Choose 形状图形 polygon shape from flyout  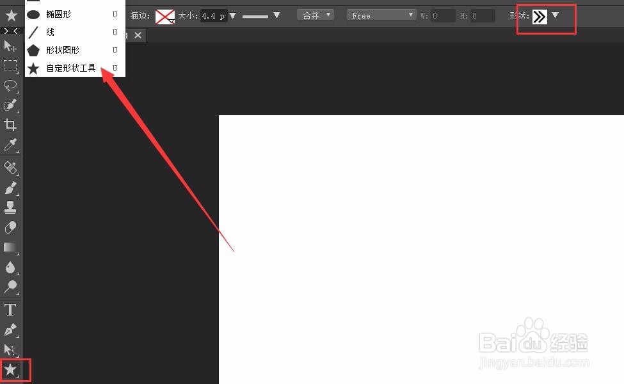75,50
